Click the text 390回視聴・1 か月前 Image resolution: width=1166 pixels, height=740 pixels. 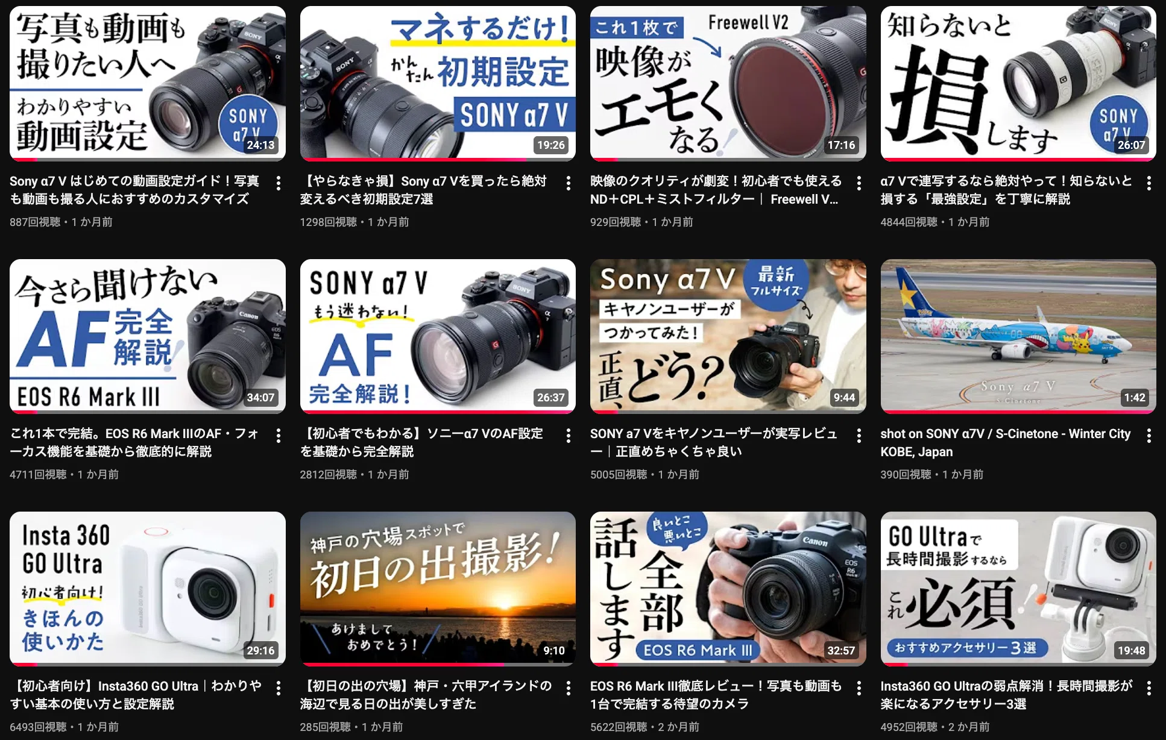click(932, 475)
